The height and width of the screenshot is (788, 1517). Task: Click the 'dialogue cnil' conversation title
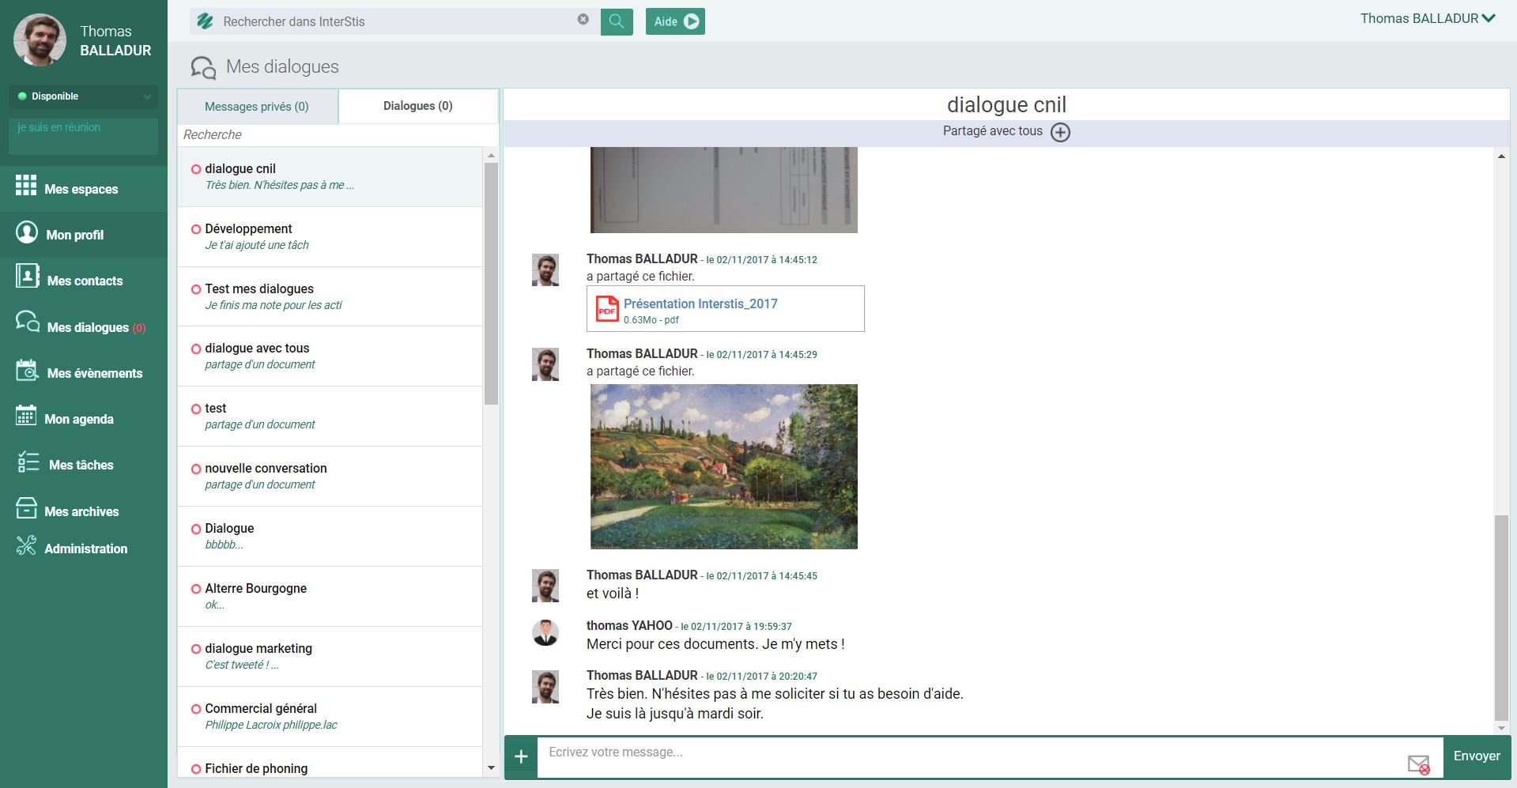coord(1006,105)
